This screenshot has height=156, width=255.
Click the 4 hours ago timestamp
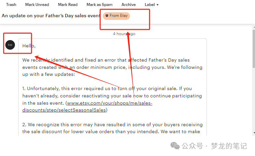pyautogui.click(x=124, y=34)
